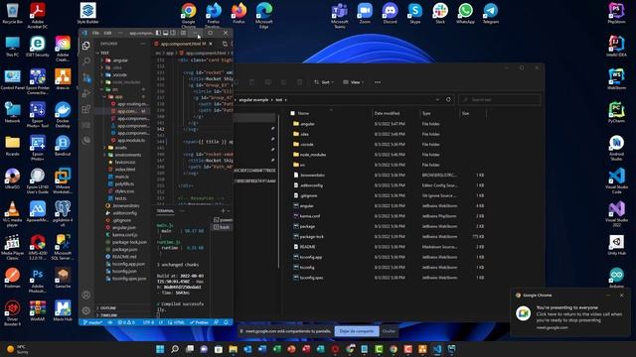The image size is (636, 357).
Task: Open the Explorer view in VS Code activity bar
Action: tap(86, 46)
